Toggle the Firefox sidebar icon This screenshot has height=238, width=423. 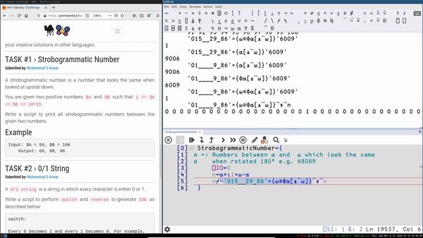click(x=141, y=16)
